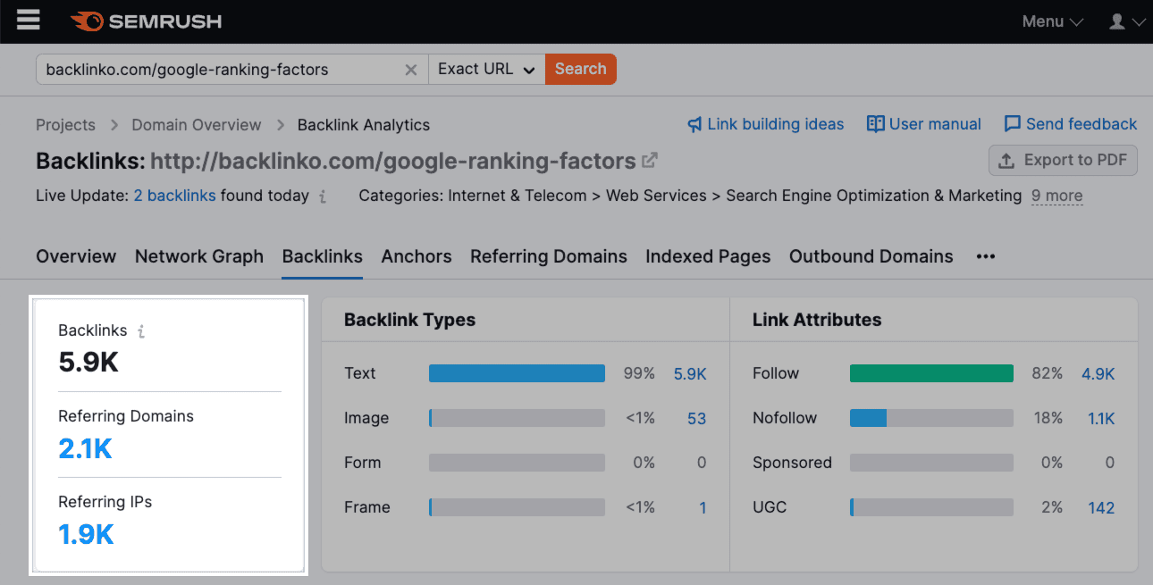This screenshot has width=1153, height=585.
Task: Click the orange Search button
Action: (581, 69)
